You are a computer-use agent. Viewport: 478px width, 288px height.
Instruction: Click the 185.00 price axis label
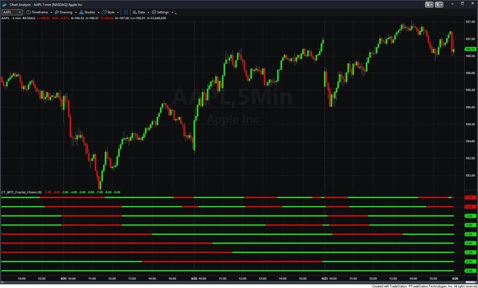point(470,107)
